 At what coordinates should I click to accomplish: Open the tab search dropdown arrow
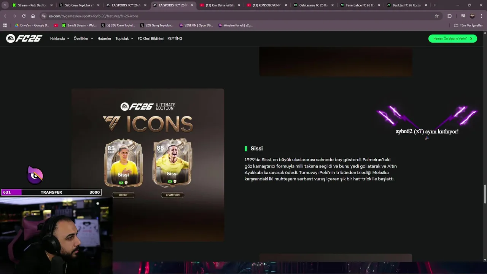tap(5, 5)
